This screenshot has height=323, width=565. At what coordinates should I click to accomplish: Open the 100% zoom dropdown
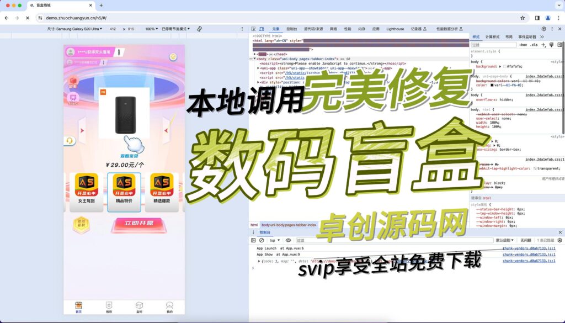click(151, 29)
